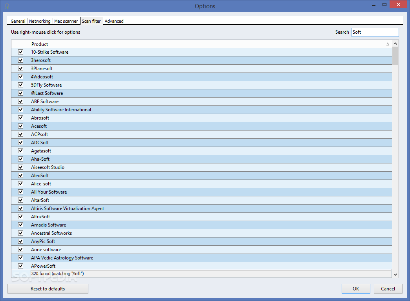The image size is (410, 301).
Task: Open the Networking tab
Action: (40, 21)
